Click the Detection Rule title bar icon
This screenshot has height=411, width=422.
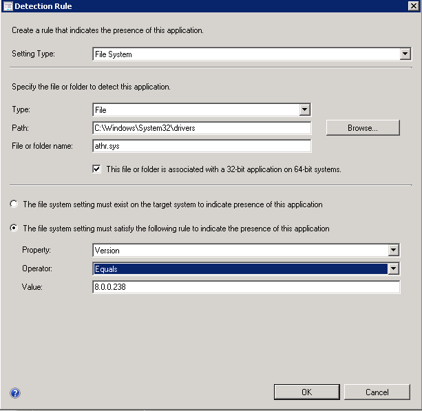pos(8,6)
